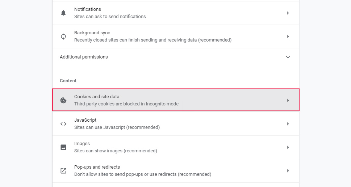Click the JavaScript code brackets icon
This screenshot has width=351, height=187.
pyautogui.click(x=63, y=124)
